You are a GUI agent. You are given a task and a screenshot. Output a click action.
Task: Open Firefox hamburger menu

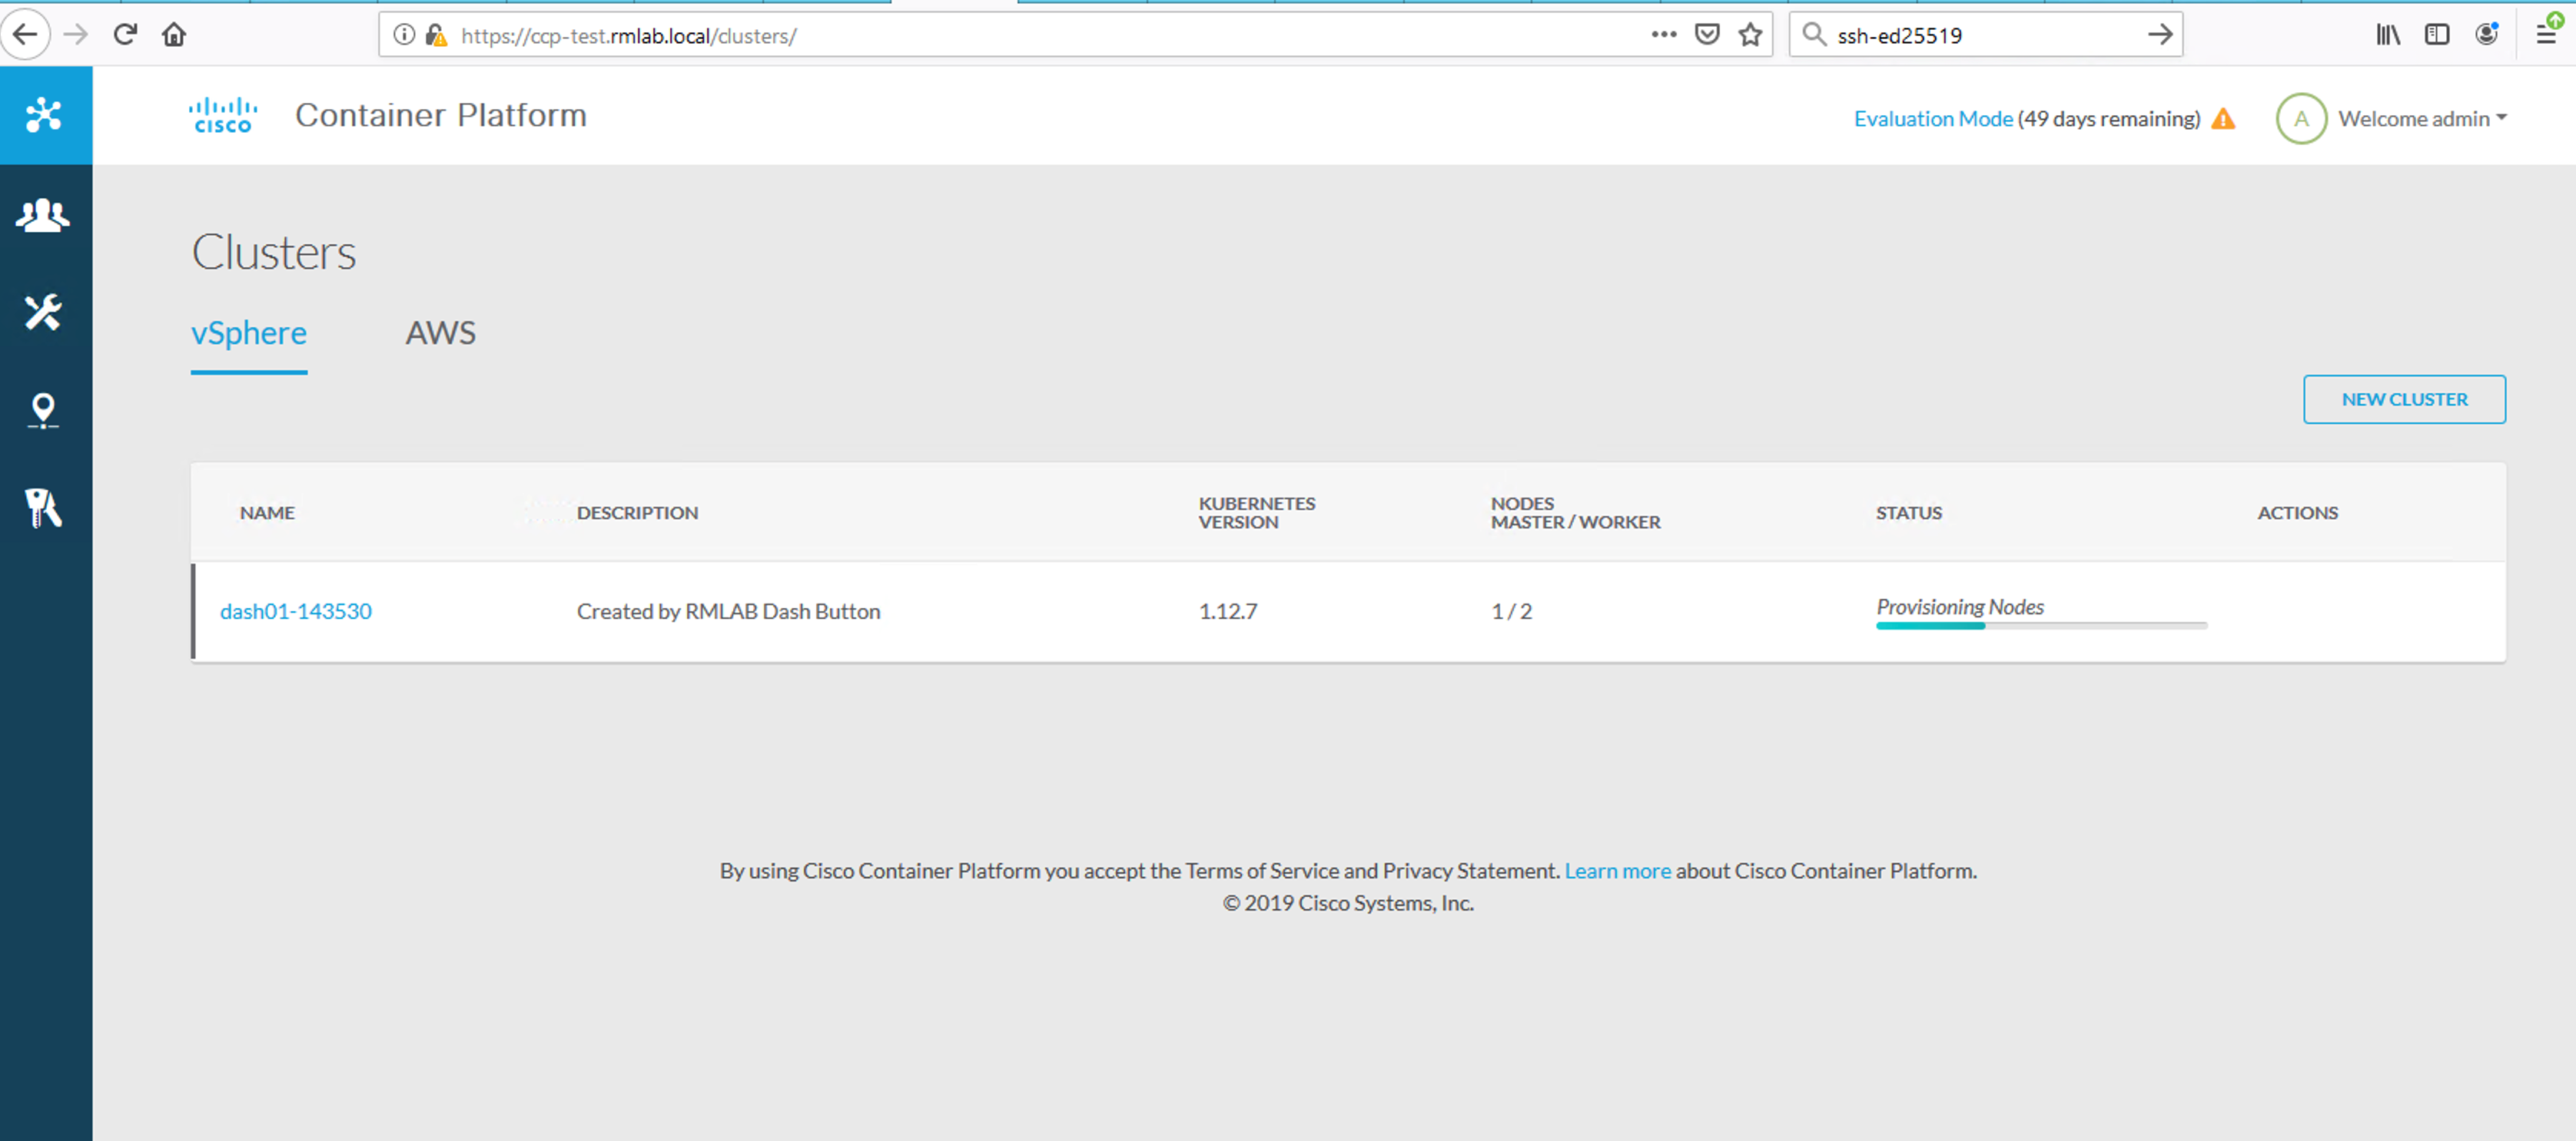2546,35
